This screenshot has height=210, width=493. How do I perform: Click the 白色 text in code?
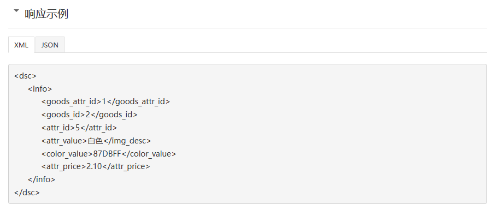click(x=95, y=141)
